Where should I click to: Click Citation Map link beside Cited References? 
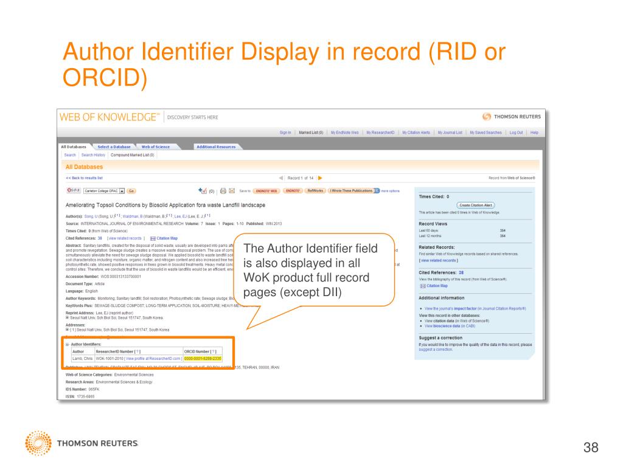click(167, 238)
